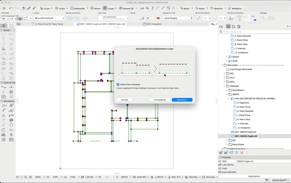Collapse the Proprietà panel section

tap(220, 157)
